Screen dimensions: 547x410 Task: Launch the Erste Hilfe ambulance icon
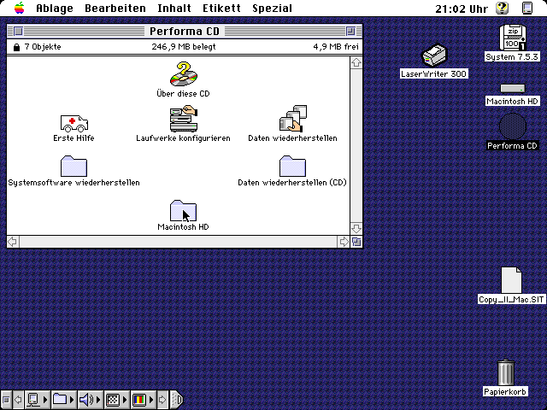(x=74, y=123)
